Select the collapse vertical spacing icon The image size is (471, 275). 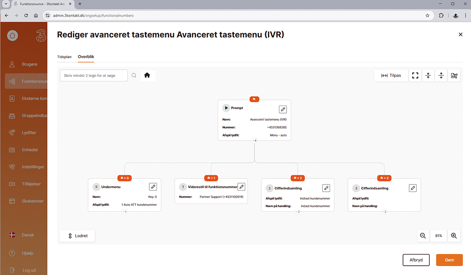(x=428, y=75)
